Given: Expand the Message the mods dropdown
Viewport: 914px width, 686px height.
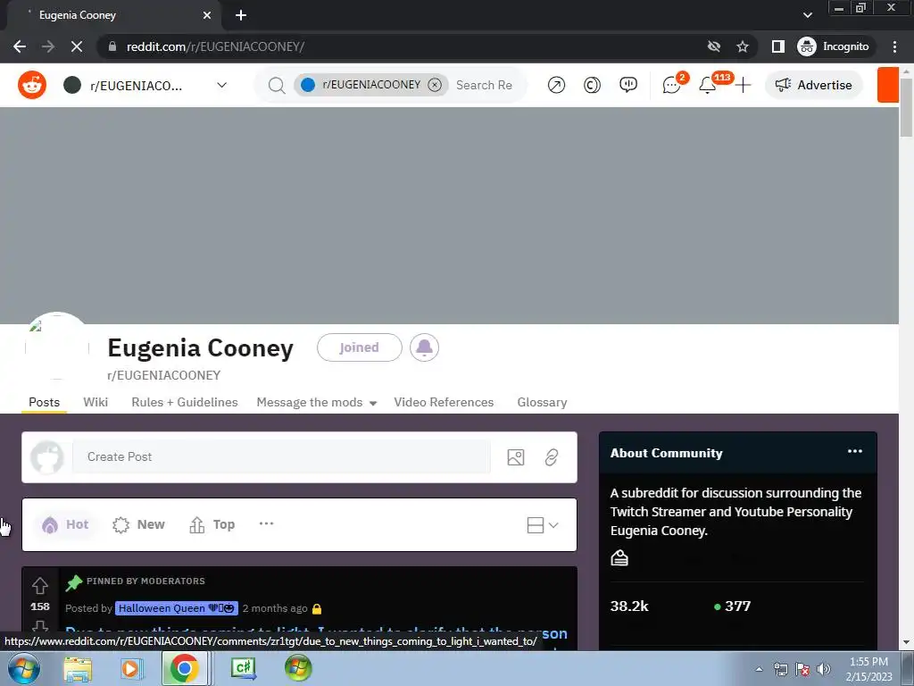Looking at the screenshot, I should point(317,403).
